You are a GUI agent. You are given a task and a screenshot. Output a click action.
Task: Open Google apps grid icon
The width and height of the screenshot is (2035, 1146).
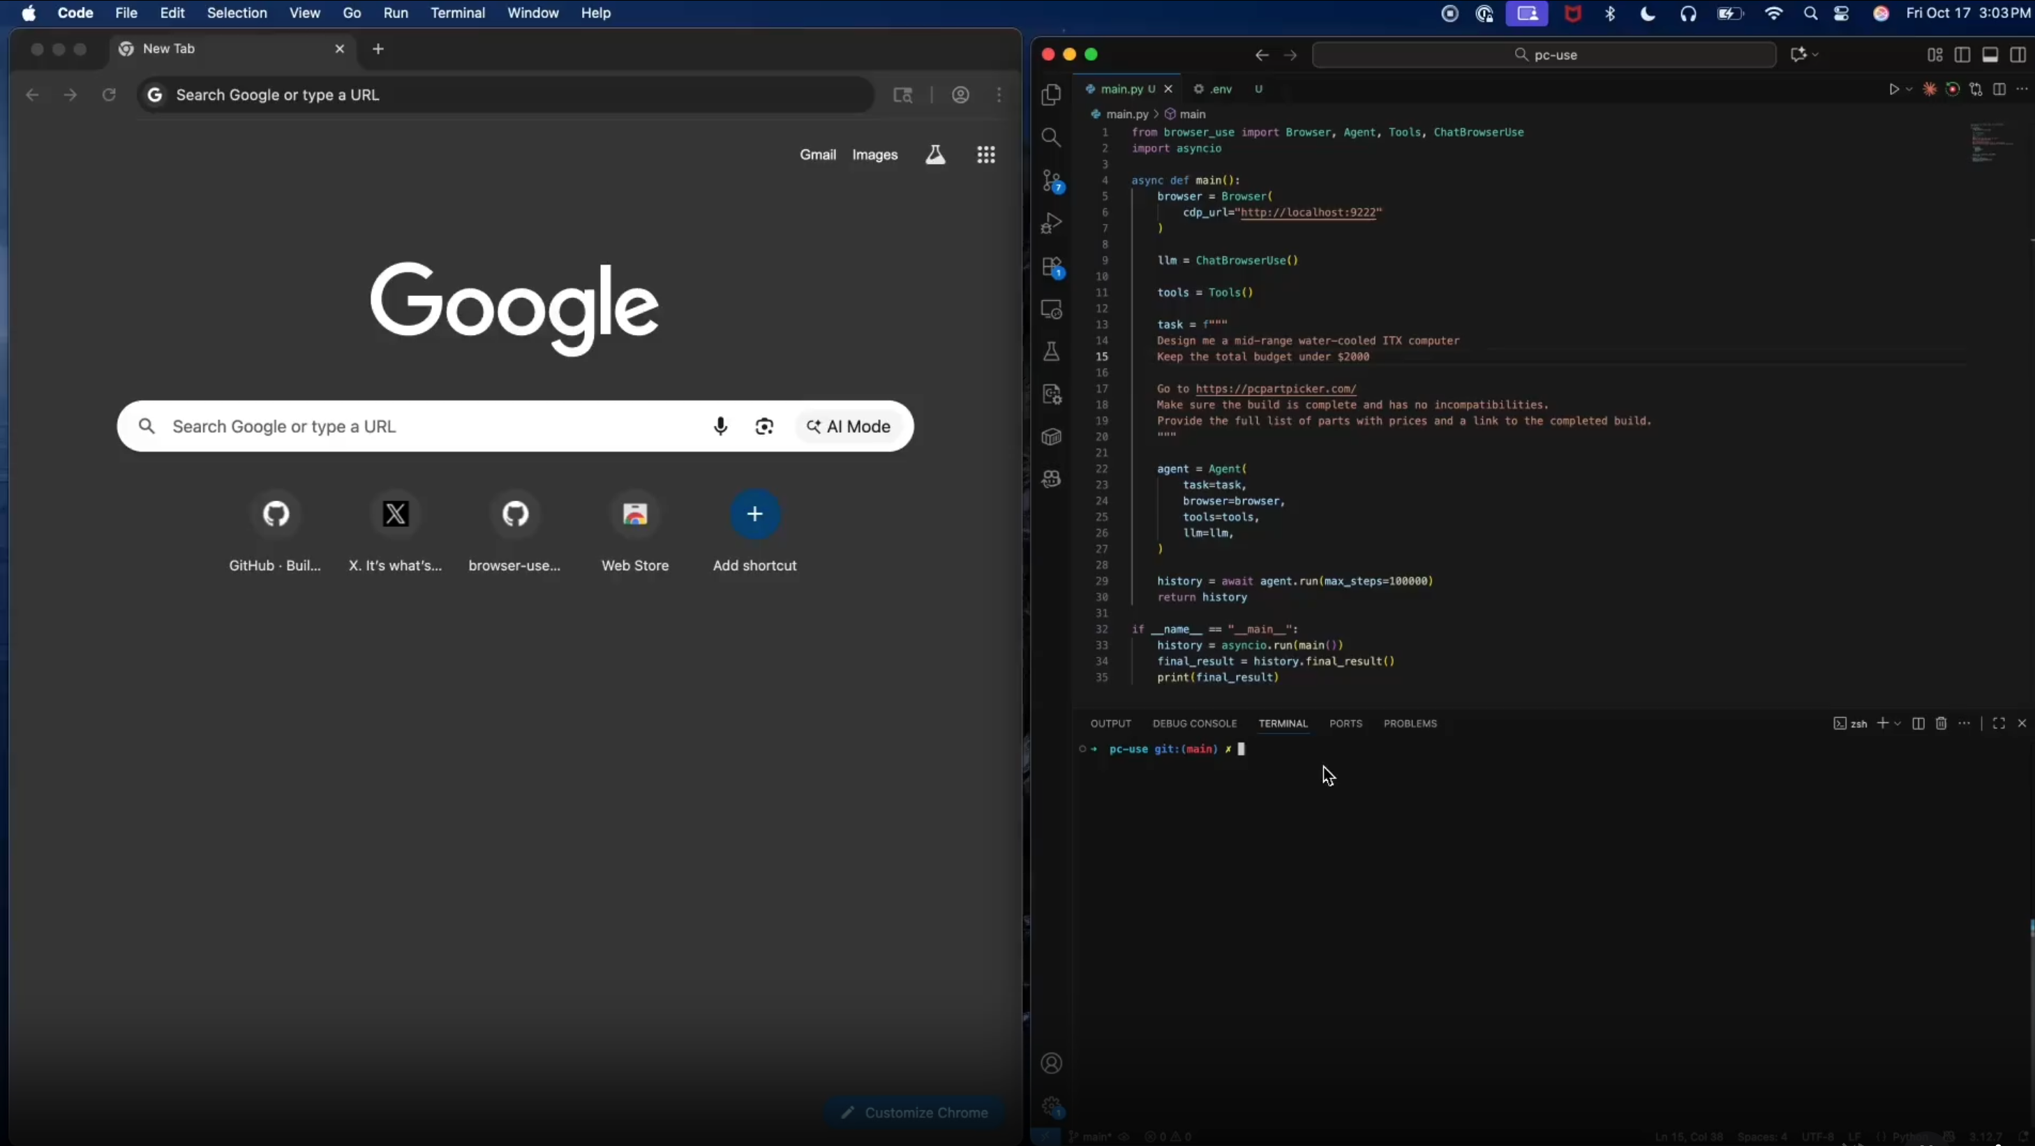(x=985, y=155)
